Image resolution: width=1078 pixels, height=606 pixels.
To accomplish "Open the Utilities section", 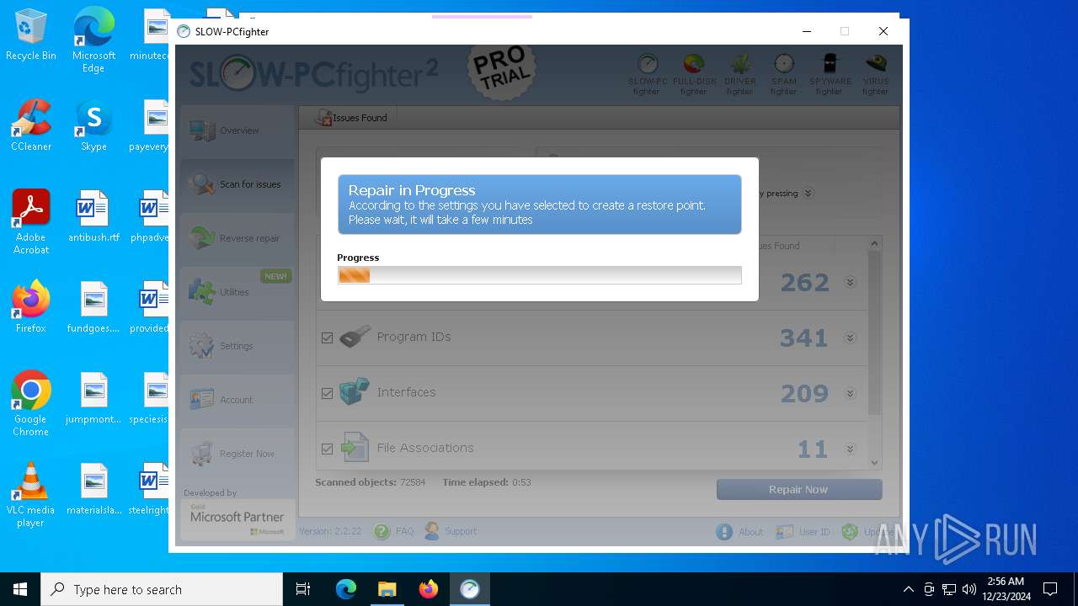I will 237,292.
